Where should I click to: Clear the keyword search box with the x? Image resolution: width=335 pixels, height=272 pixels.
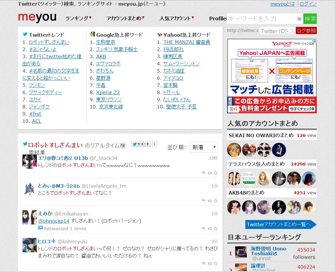coord(299,19)
